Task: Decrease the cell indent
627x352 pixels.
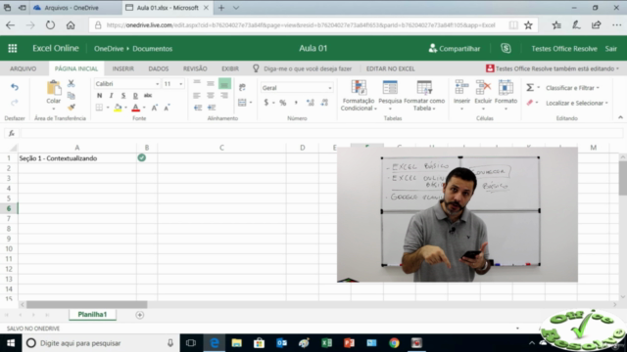Action: click(198, 108)
